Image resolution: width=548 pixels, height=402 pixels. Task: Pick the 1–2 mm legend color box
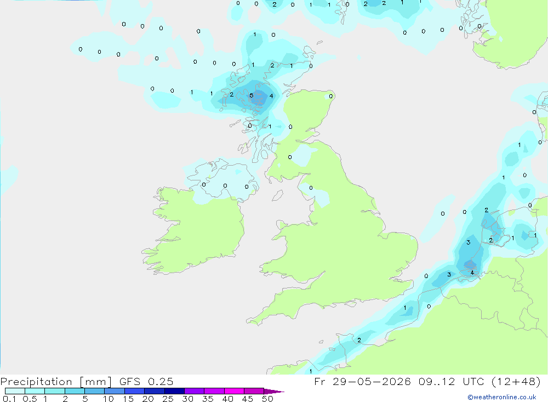pyautogui.click(x=55, y=391)
